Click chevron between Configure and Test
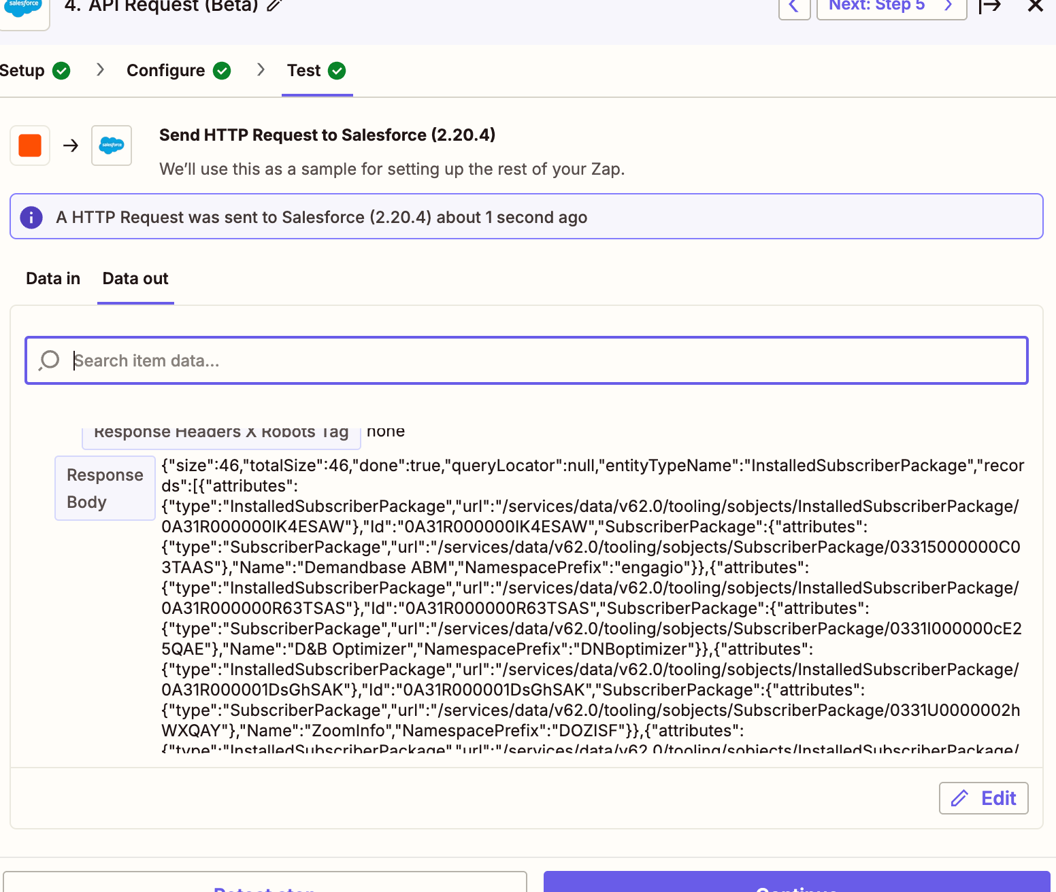The width and height of the screenshot is (1056, 892). tap(261, 69)
